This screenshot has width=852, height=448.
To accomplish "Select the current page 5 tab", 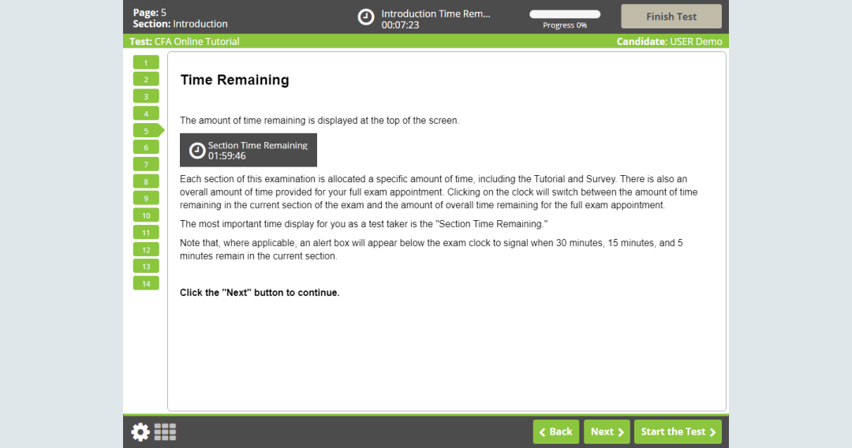I will (x=147, y=130).
